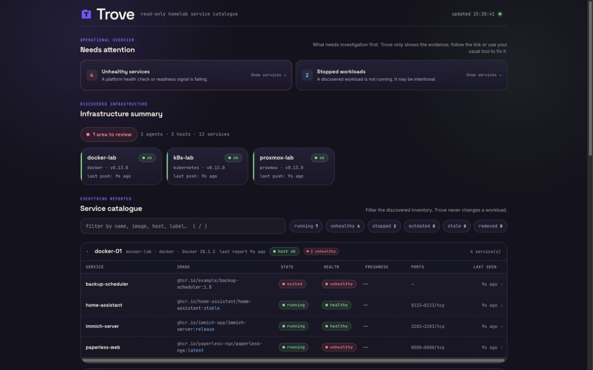This screenshot has height=370, width=593.
Task: Click the Trove logo icon
Action: tap(86, 14)
